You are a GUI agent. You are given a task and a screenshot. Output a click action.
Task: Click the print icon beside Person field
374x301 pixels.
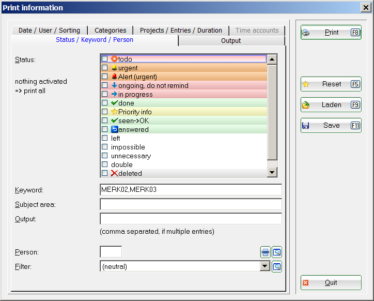point(265,252)
